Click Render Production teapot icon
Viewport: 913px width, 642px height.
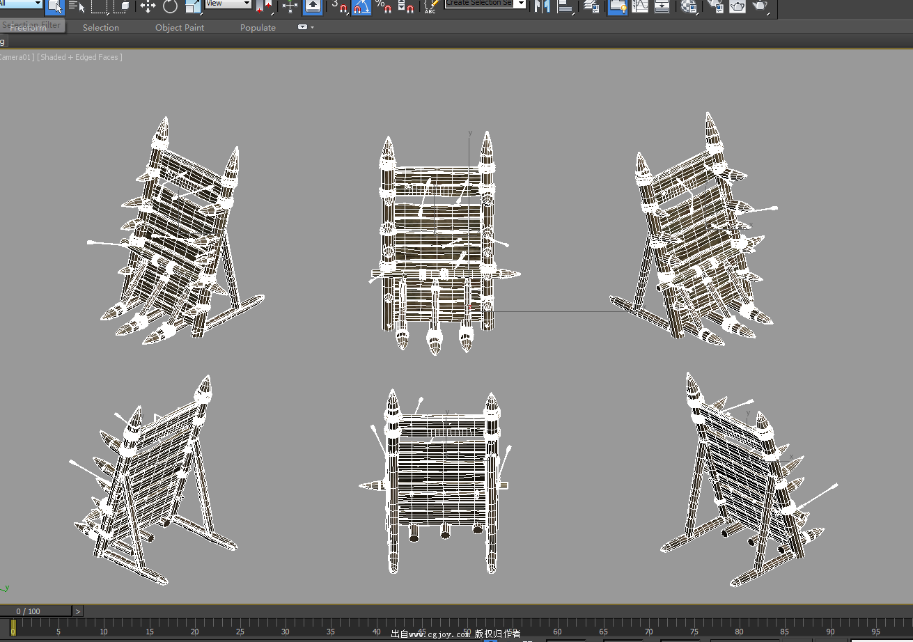coord(760,7)
